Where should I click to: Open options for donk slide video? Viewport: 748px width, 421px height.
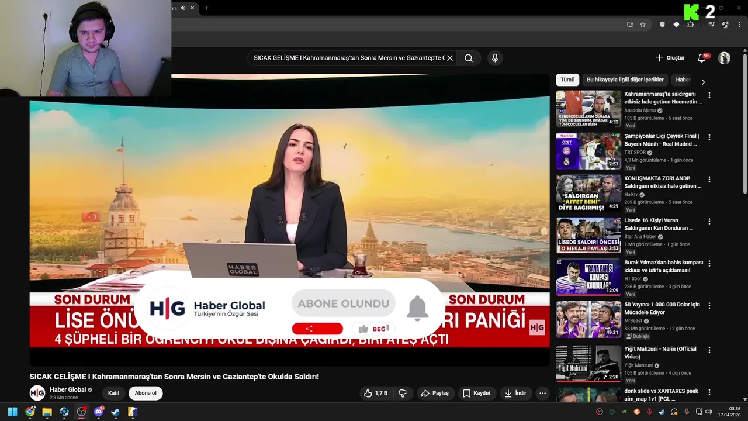(x=709, y=392)
